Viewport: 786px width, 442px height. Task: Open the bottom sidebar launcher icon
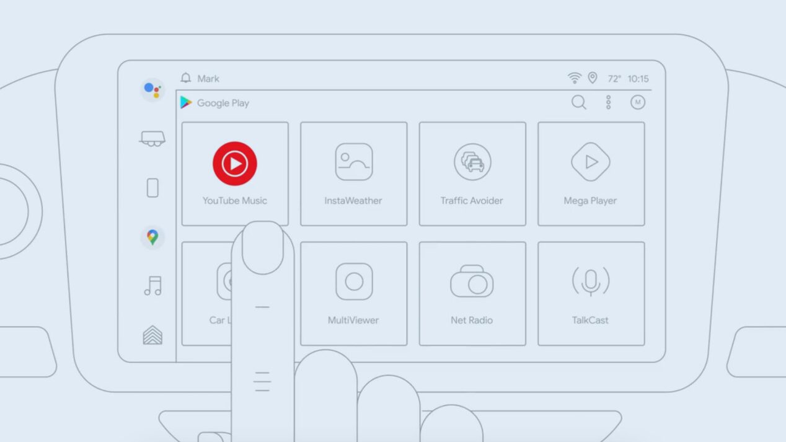[152, 335]
